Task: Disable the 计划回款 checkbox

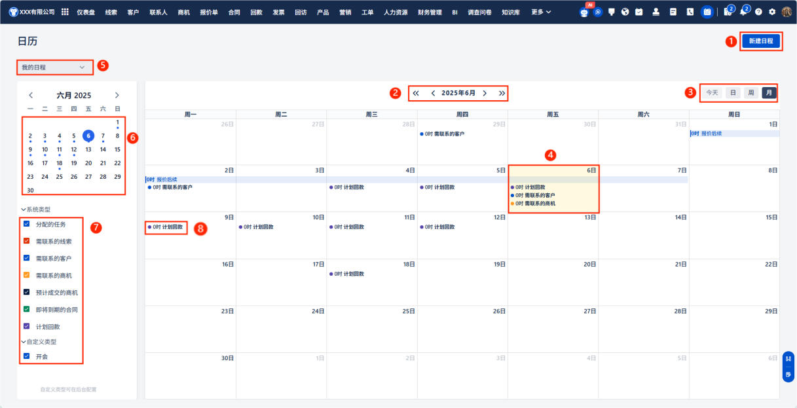Action: [27, 326]
